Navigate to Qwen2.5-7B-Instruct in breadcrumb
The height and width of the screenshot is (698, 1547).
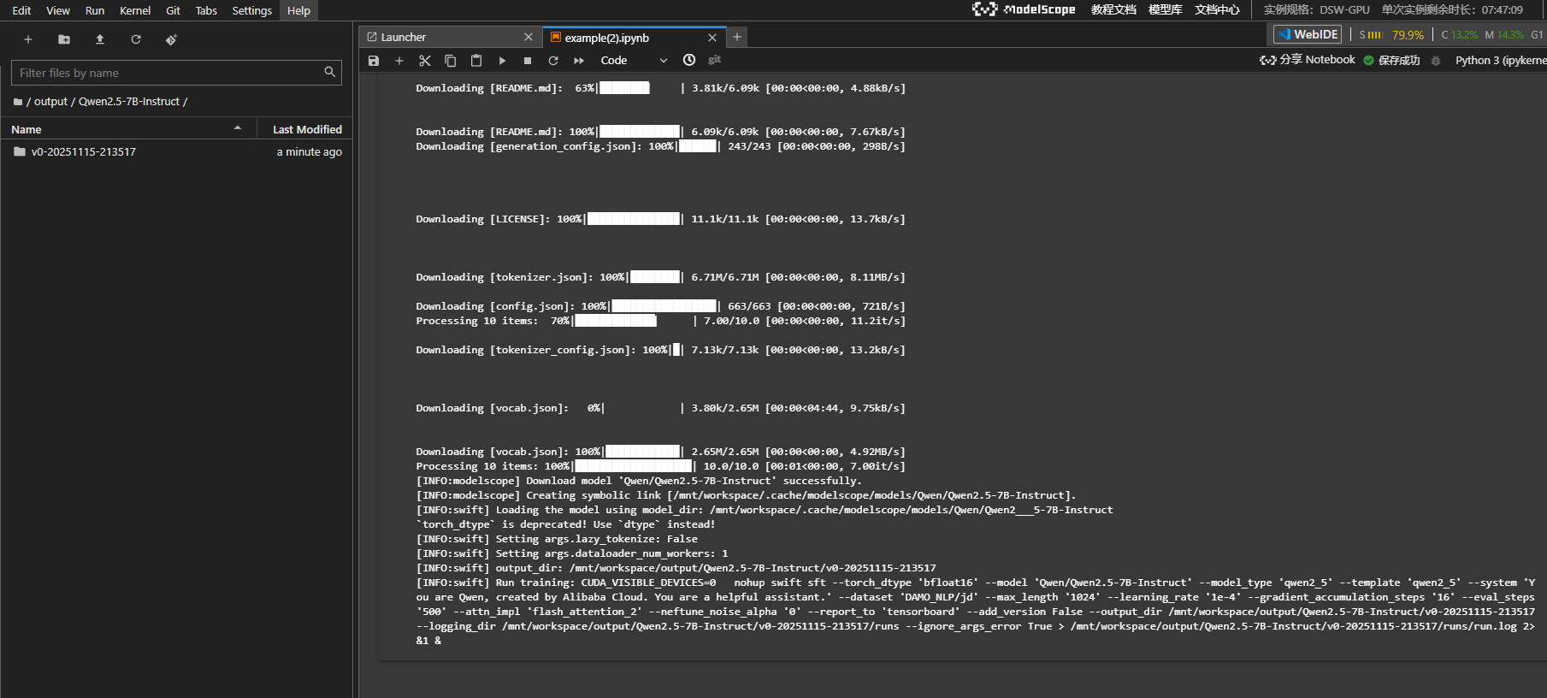point(129,102)
